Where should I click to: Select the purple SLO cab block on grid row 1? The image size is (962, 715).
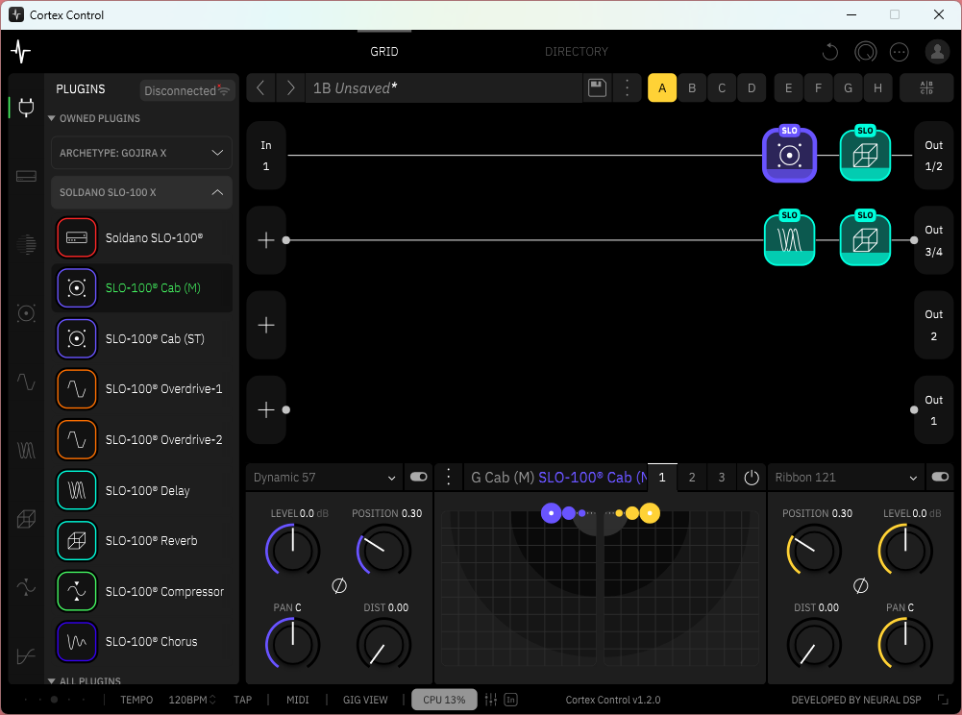(789, 154)
